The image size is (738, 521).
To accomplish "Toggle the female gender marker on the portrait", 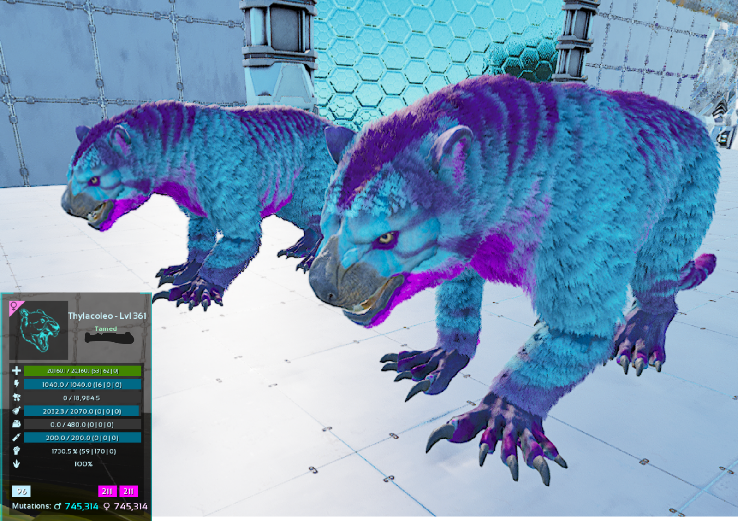I will pyautogui.click(x=14, y=306).
